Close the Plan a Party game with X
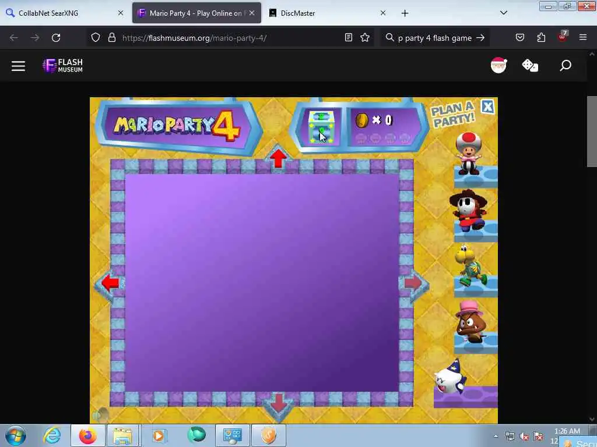 488,107
